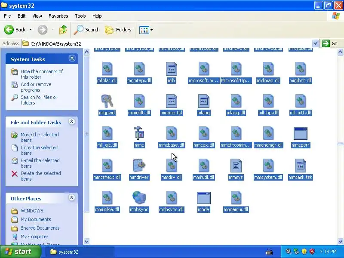This screenshot has height=258, width=344.
Task: Open the Help menu
Action: pos(97,16)
